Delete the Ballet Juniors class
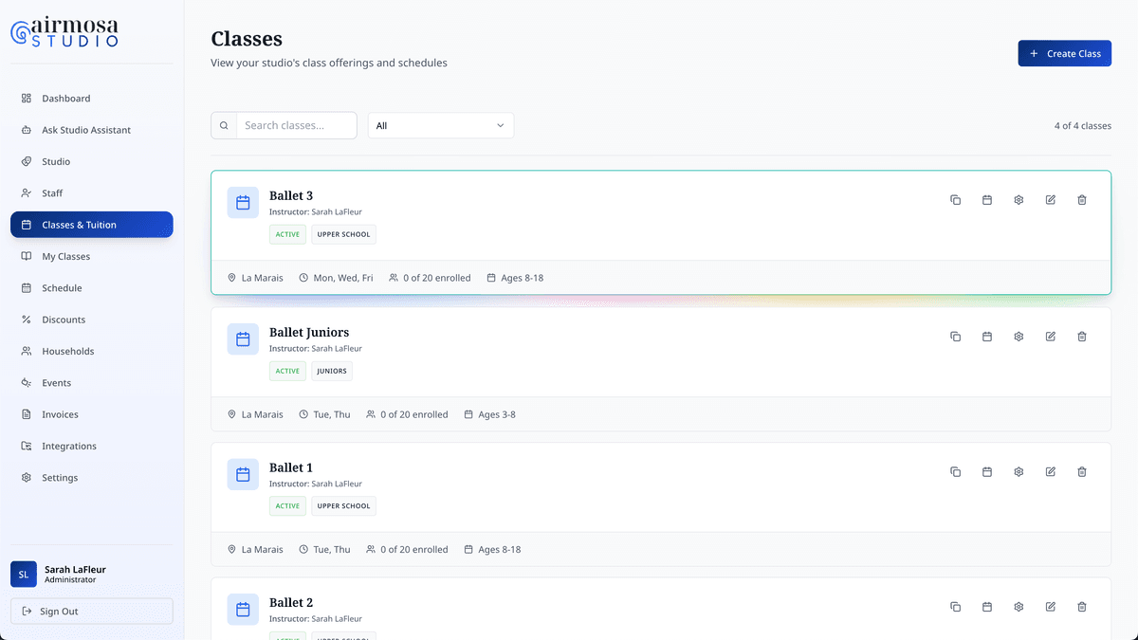Image resolution: width=1138 pixels, height=640 pixels. pyautogui.click(x=1082, y=336)
